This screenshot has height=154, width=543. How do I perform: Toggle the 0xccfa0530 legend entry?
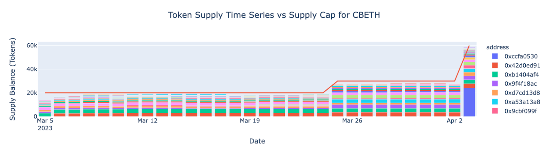click(x=521, y=56)
